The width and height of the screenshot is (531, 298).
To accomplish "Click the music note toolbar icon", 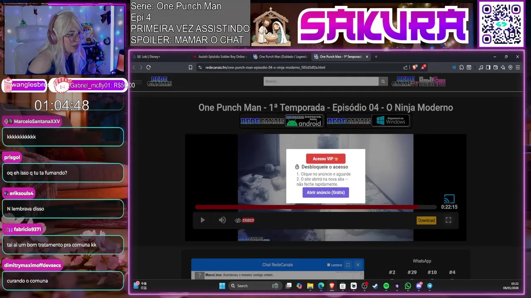I will (x=481, y=67).
